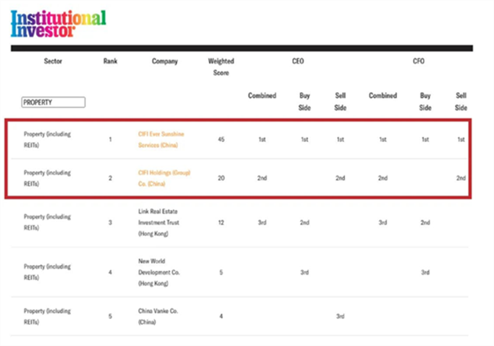Click the Sector column header
The width and height of the screenshot is (494, 346).
(x=53, y=61)
